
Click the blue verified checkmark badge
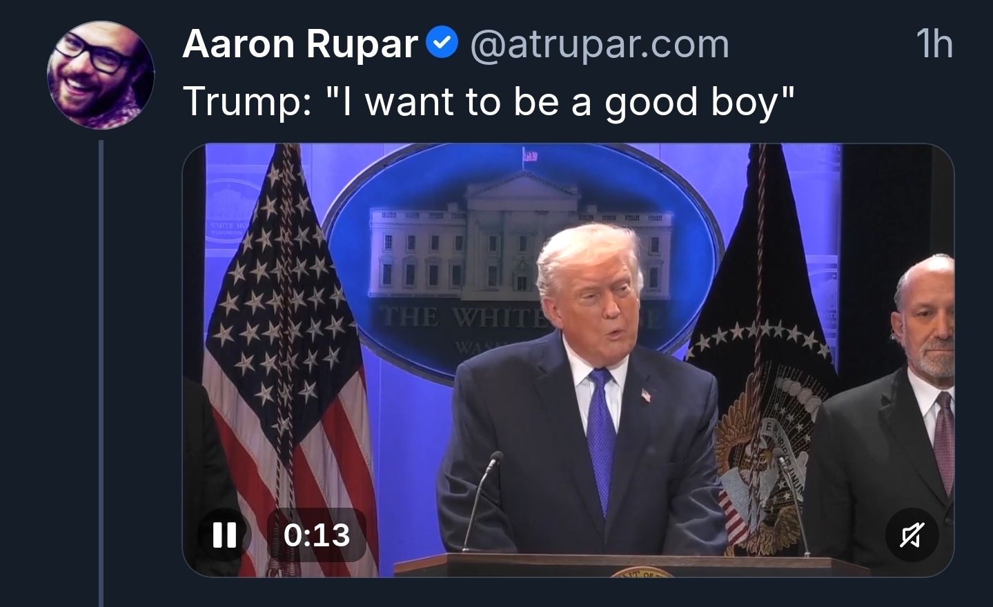click(x=442, y=43)
